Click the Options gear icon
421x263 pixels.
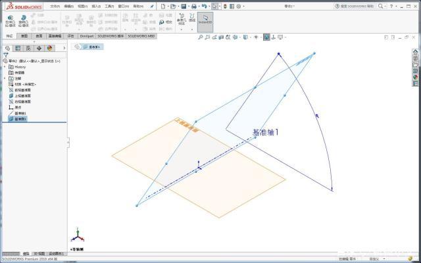tap(239, 6)
